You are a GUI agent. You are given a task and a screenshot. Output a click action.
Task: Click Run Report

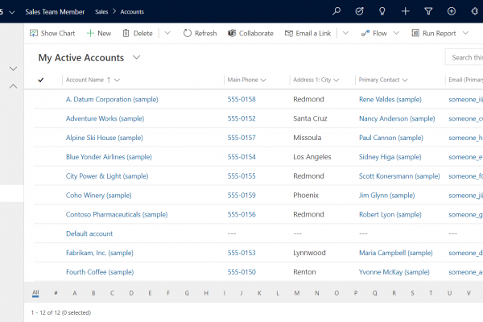[434, 33]
